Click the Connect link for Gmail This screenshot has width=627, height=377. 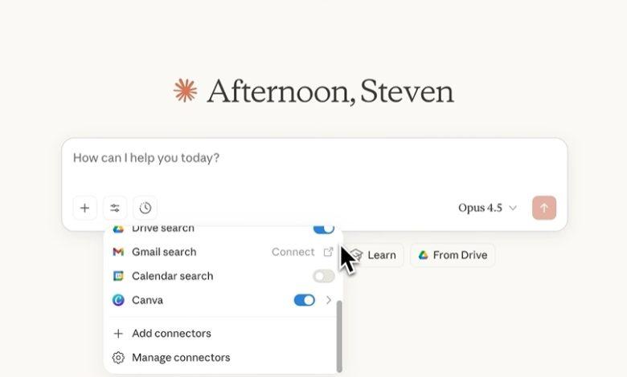tap(293, 252)
